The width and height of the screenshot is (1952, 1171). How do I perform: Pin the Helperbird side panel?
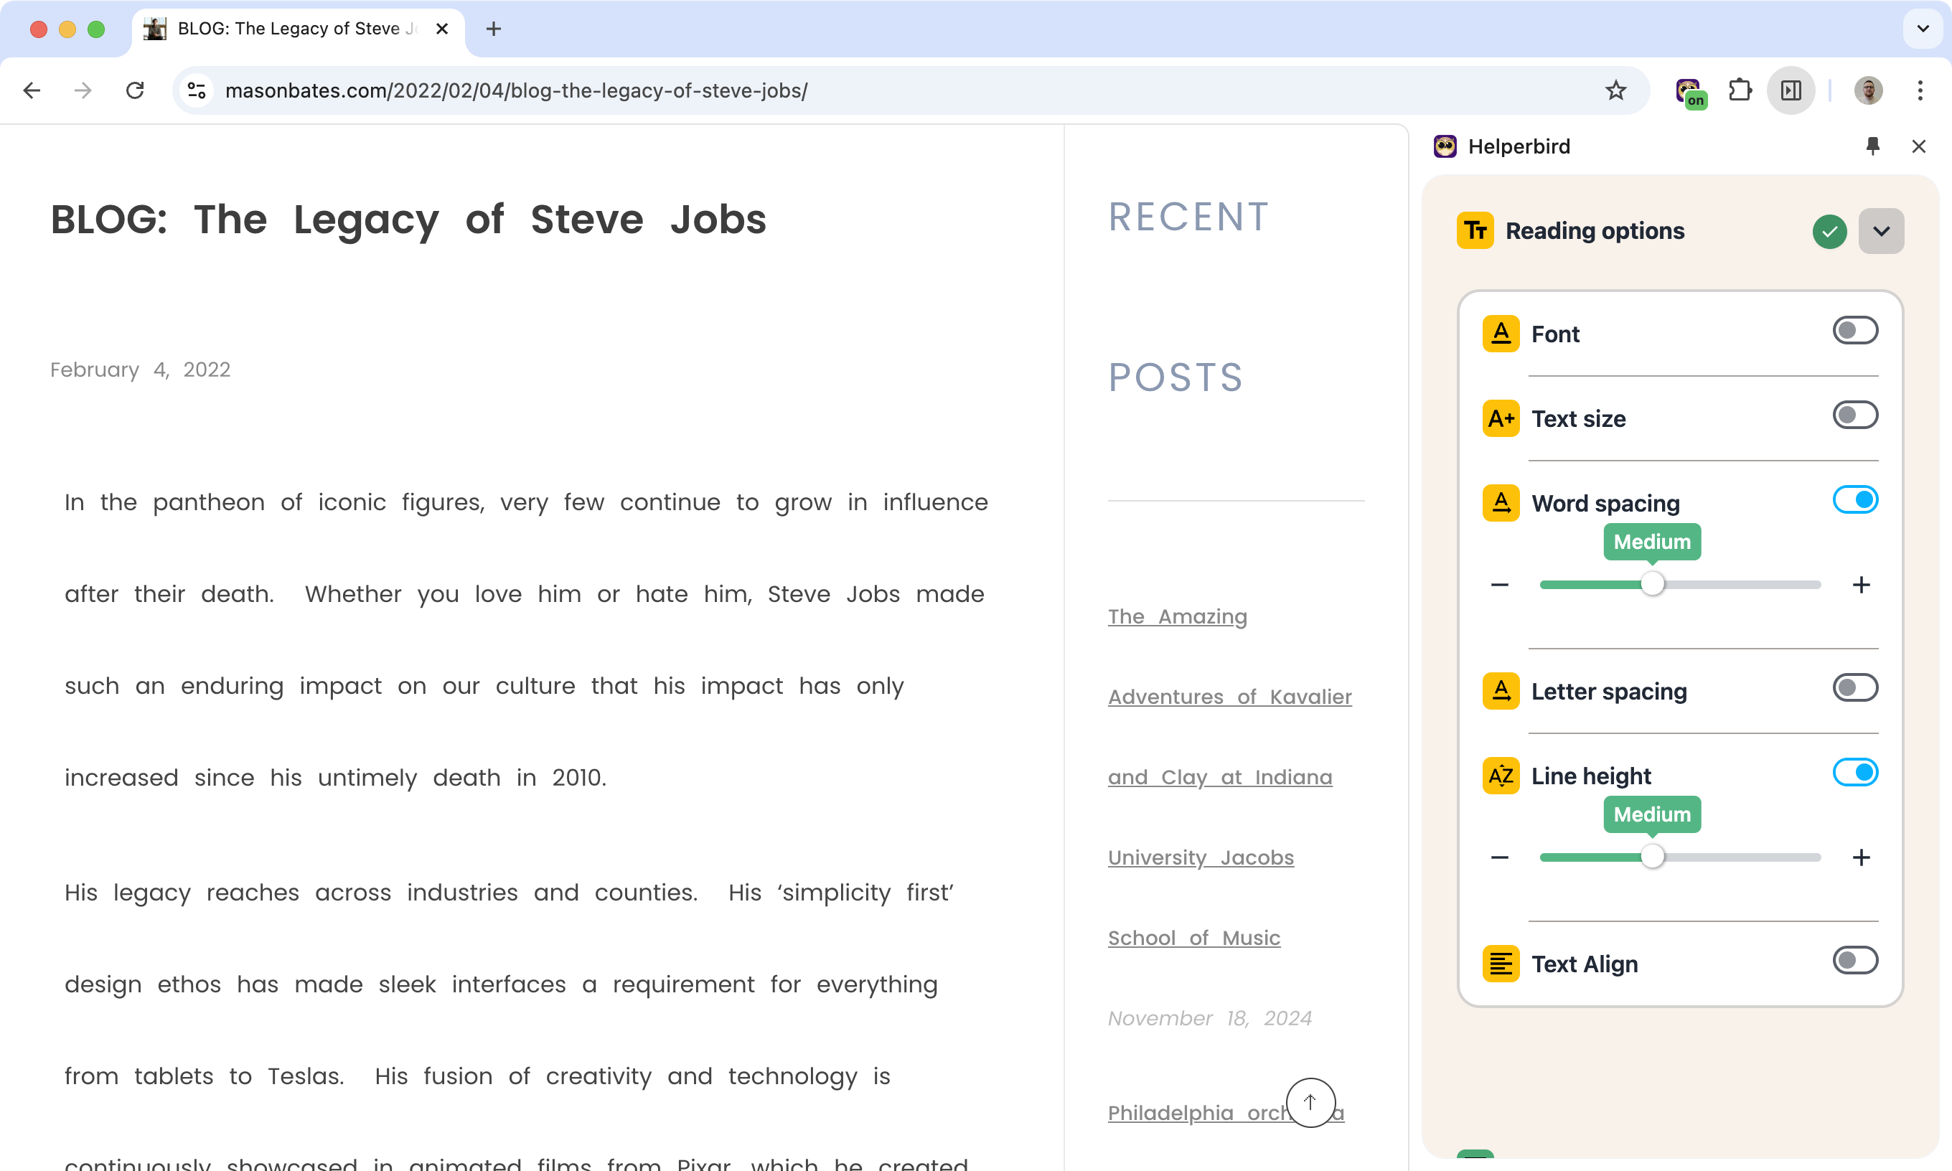coord(1872,146)
